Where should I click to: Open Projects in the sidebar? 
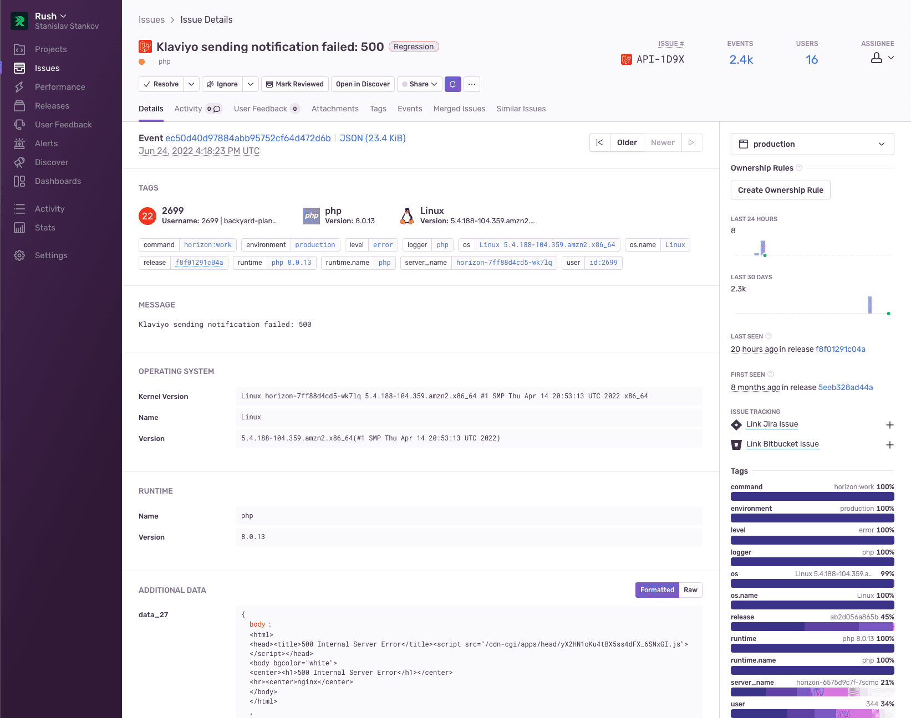[50, 49]
